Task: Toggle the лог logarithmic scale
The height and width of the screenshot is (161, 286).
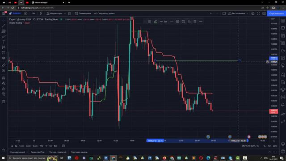Action: click(x=269, y=146)
